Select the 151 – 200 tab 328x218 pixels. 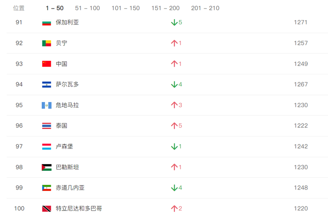point(165,8)
